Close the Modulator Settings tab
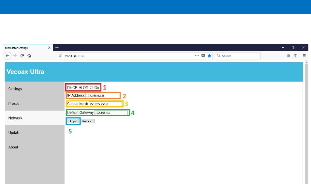 click(x=49, y=48)
